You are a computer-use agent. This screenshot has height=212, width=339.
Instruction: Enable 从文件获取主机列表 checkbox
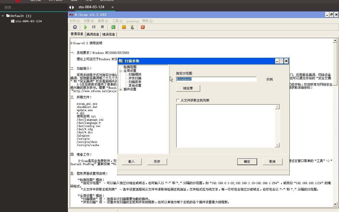pyautogui.click(x=178, y=100)
